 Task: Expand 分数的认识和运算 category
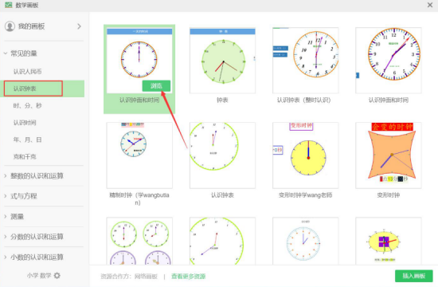(6, 237)
